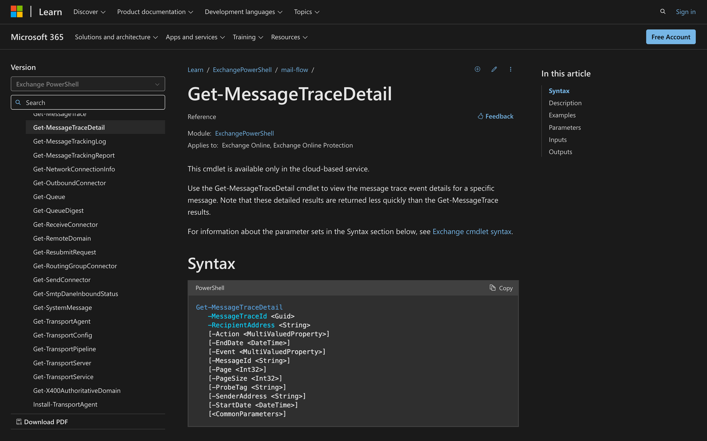Viewport: 707px width, 441px height.
Task: Open the Exchange cmdlet syntax link
Action: (472, 231)
